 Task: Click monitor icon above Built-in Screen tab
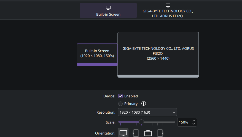click(108, 7)
